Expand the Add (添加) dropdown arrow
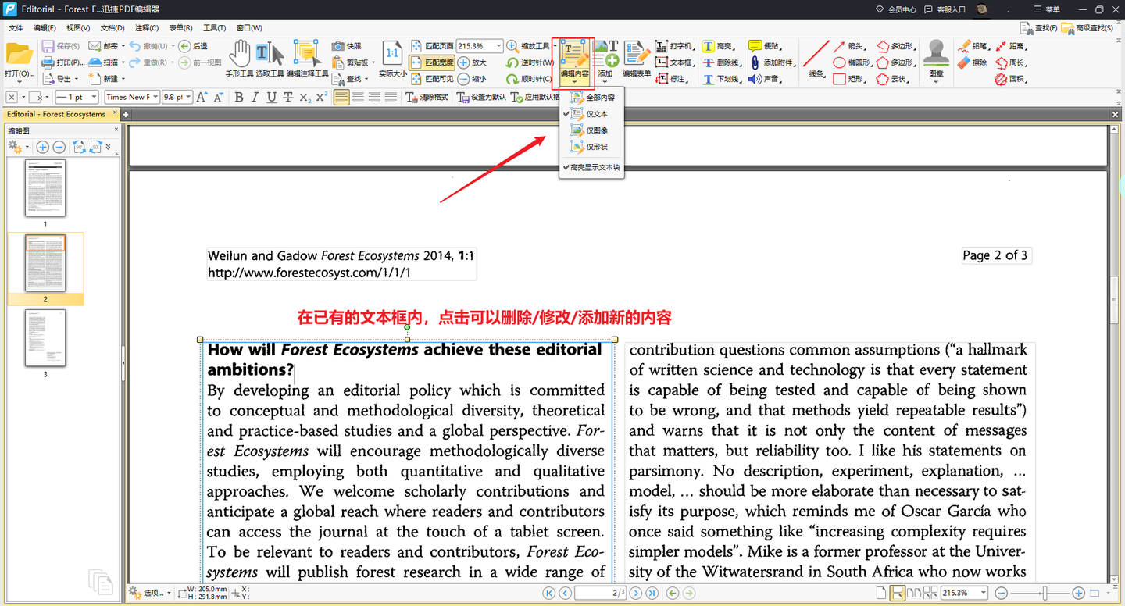This screenshot has height=606, width=1125. tap(605, 81)
